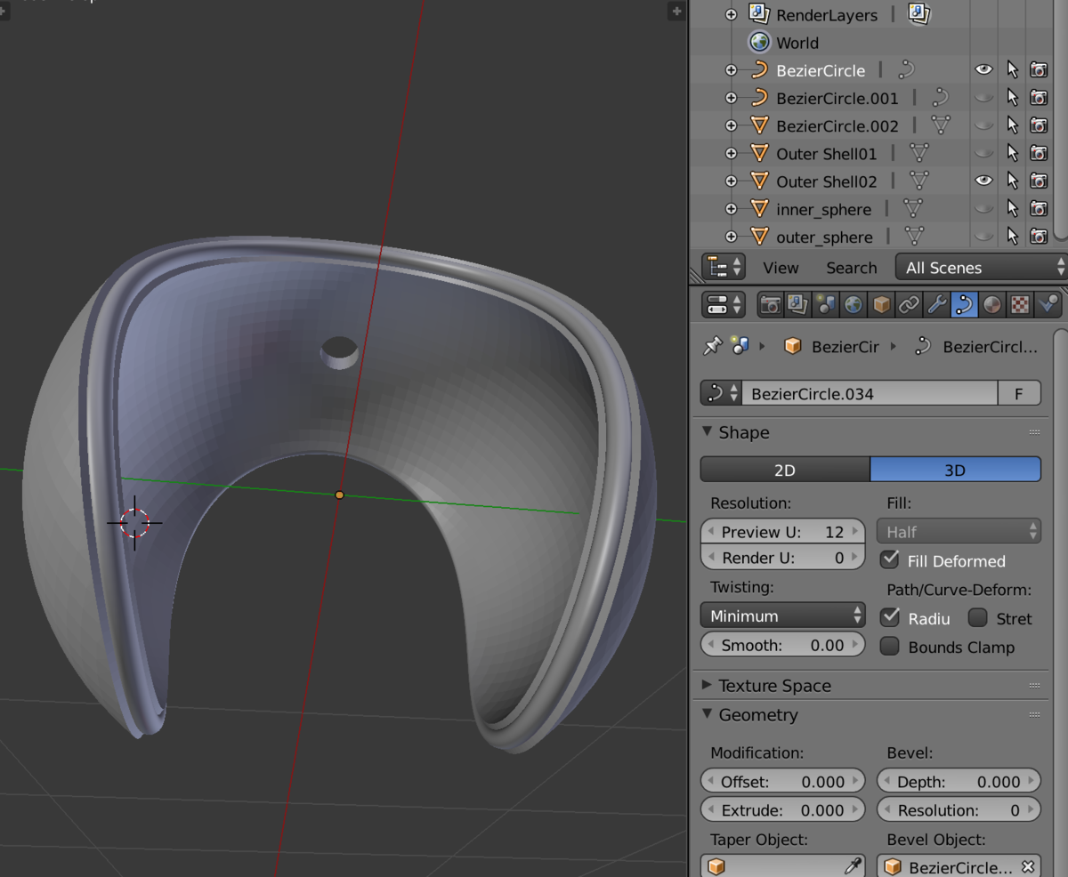
Task: Open the outliner View menu
Action: 781,268
